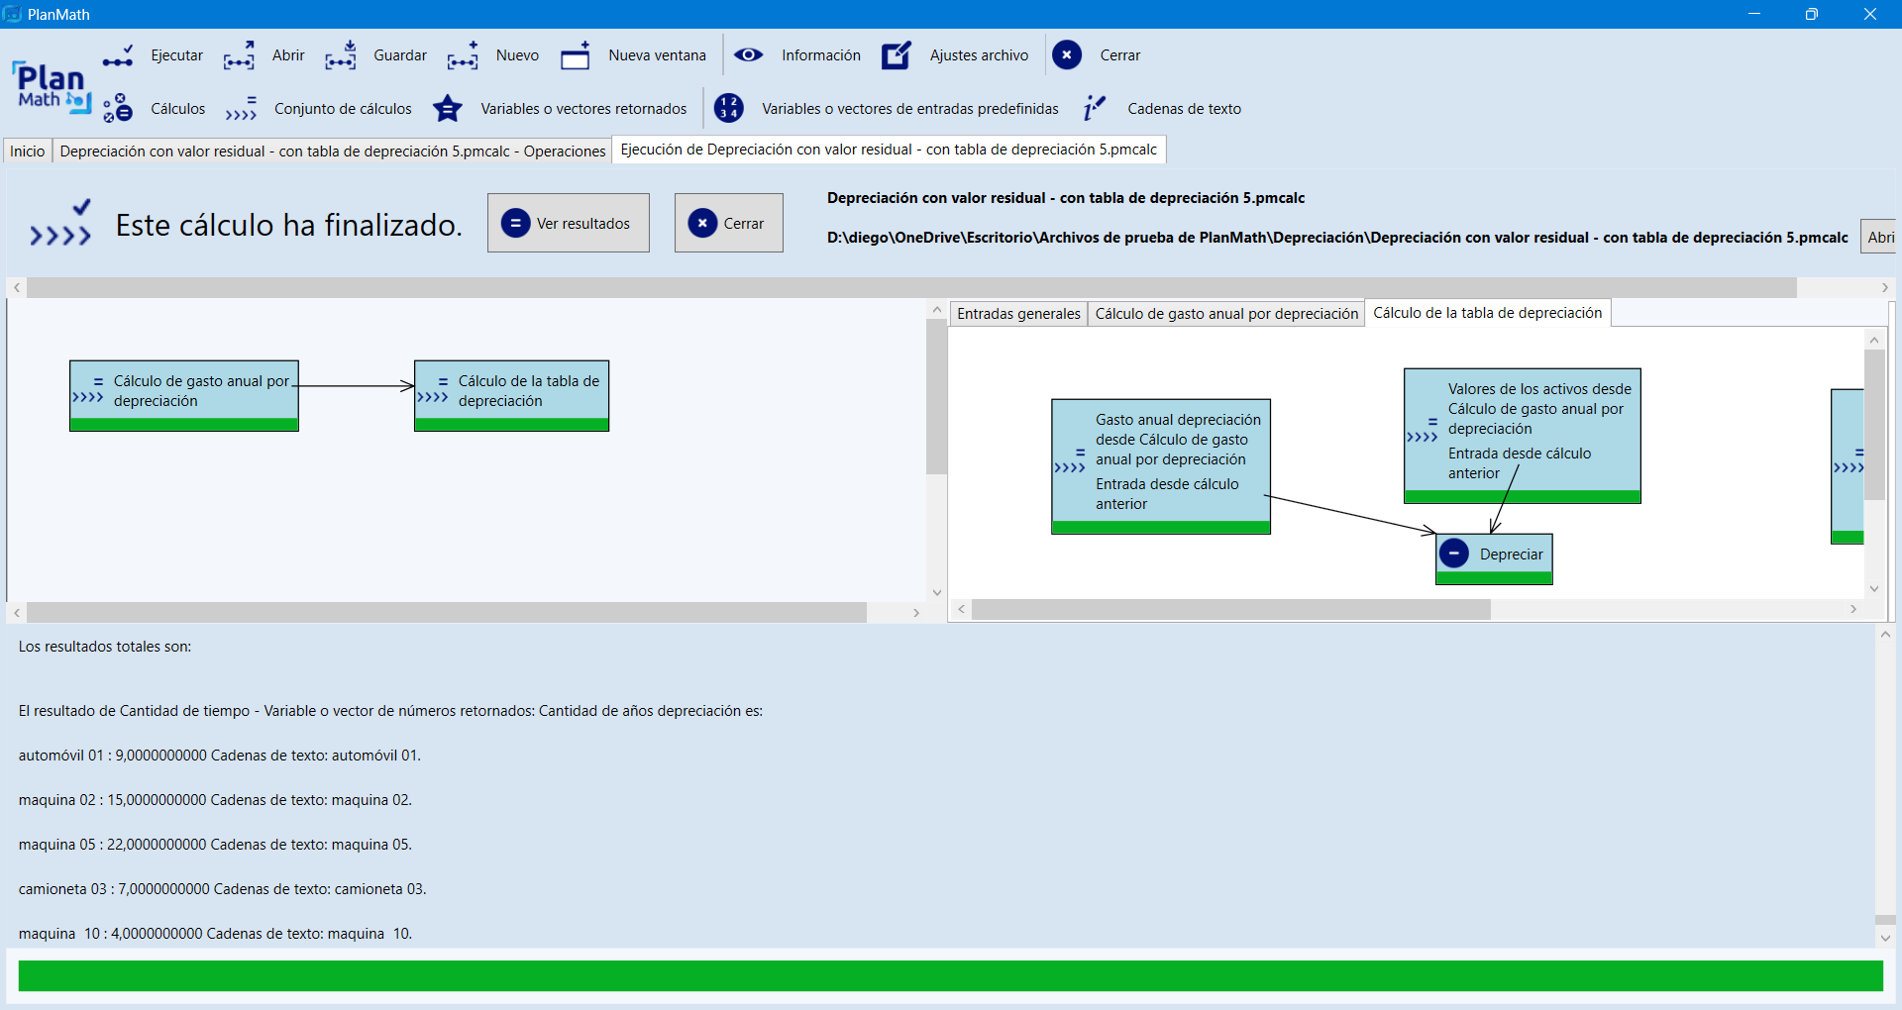Screen dimensions: 1902x1010
Task: Click the Guardar save icon
Action: point(340,56)
